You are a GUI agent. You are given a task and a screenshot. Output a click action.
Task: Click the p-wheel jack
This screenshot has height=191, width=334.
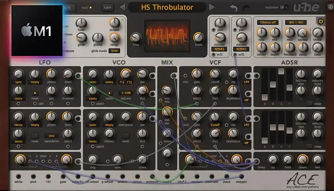click(107, 176)
